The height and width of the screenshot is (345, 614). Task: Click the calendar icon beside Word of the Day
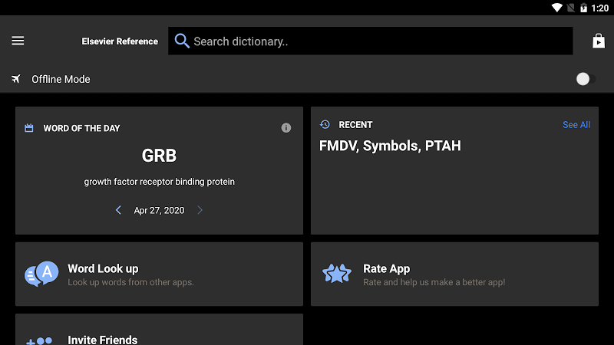29,128
